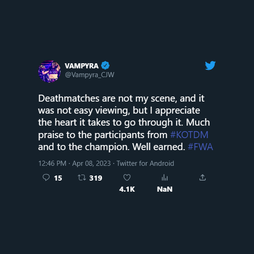Viewport: 254px width, 254px height.
Task: Click the VAMPYRA display name
Action: (82, 66)
